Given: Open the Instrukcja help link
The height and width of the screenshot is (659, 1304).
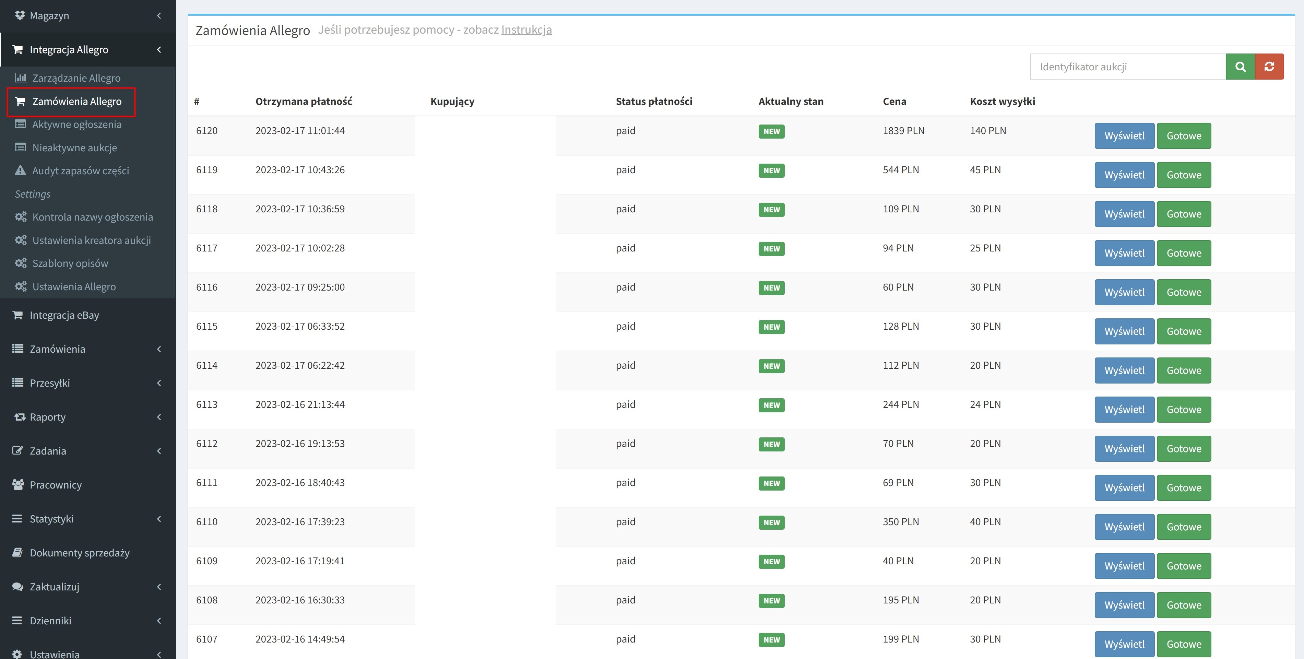Looking at the screenshot, I should click(526, 30).
